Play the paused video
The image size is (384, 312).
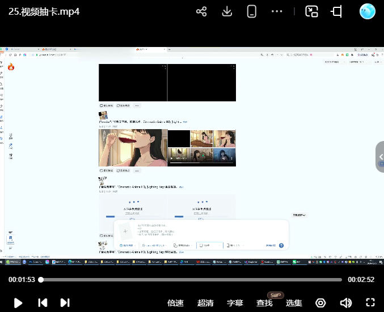pos(18,303)
